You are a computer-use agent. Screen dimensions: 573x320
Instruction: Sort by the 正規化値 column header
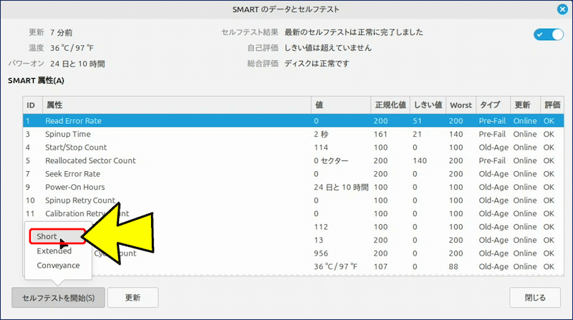tap(390, 105)
